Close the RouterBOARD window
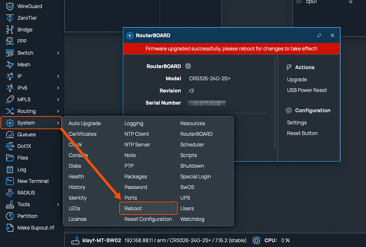Image resolution: width=366 pixels, height=247 pixels. click(332, 35)
